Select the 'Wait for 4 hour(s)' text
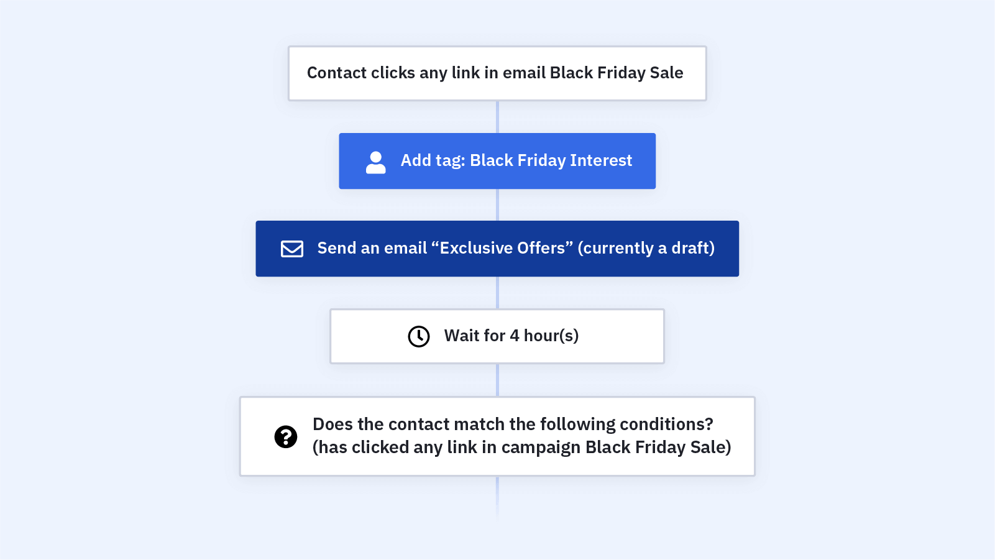This screenshot has width=995, height=560. (x=511, y=336)
